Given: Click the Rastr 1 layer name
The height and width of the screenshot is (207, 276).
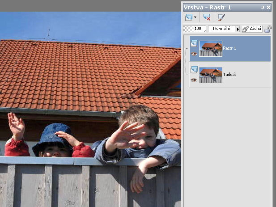Looking at the screenshot, I should pos(230,48).
